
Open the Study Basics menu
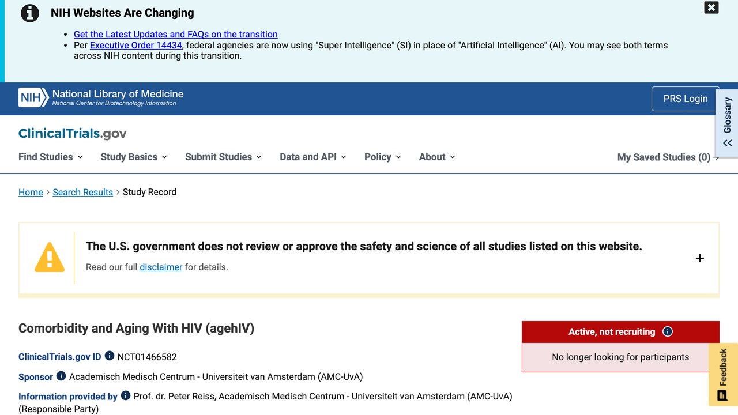(x=134, y=157)
